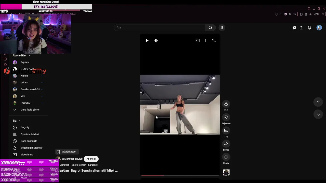
Task: Play the paused Shorts video
Action: (x=147, y=41)
